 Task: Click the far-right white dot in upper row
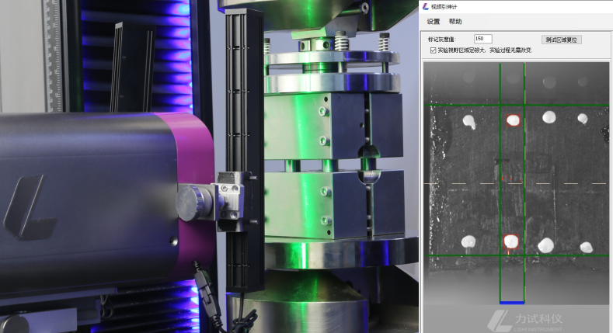(x=582, y=119)
